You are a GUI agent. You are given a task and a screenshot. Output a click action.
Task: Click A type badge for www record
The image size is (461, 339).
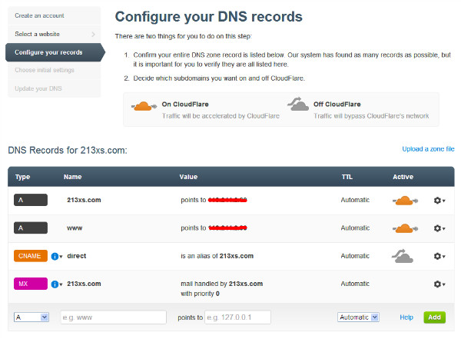pos(31,228)
